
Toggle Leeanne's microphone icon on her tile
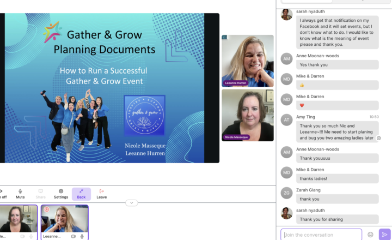coord(82,236)
